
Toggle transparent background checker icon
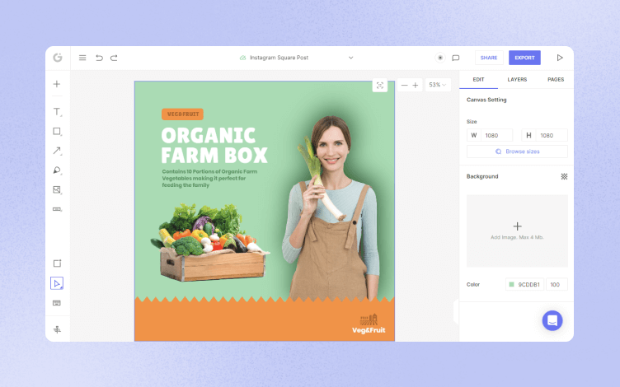click(564, 176)
